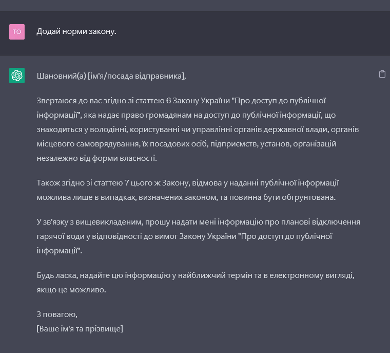Viewport: 390px width, 353px height.
Task: Click the words 'якщо це можливо'
Action: [x=71, y=290]
